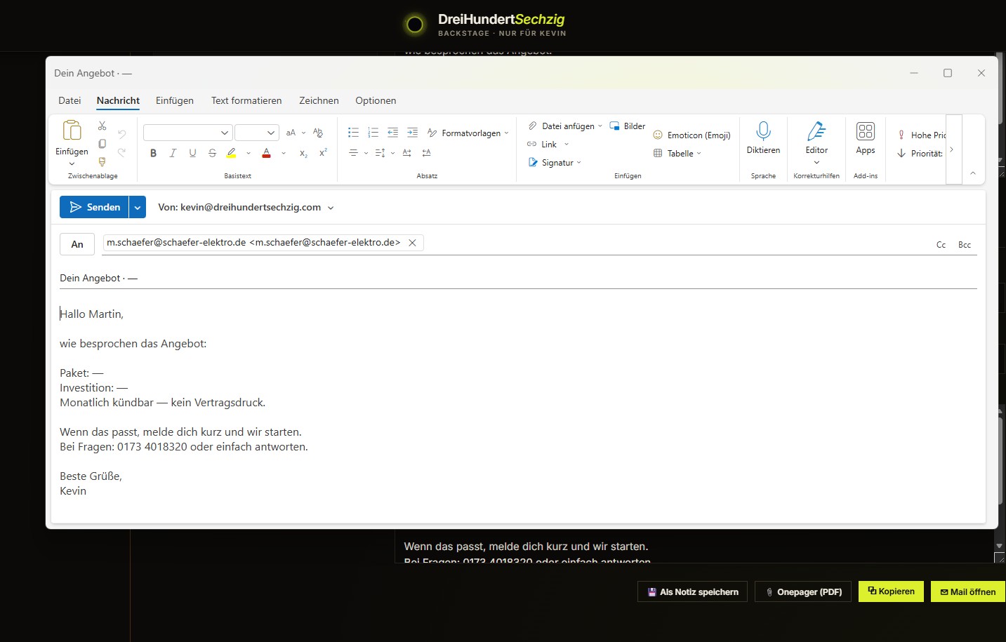Click Onepager (PDF) in background app
Screen dimensions: 1006x642
click(803, 591)
